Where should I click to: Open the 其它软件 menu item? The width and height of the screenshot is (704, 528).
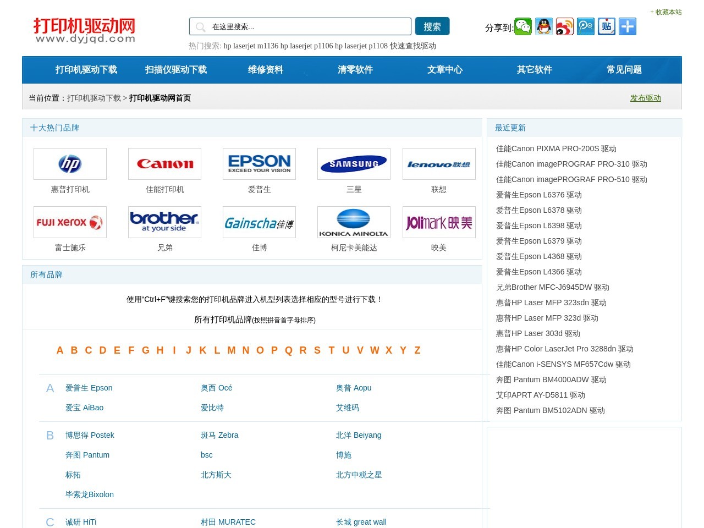click(535, 70)
